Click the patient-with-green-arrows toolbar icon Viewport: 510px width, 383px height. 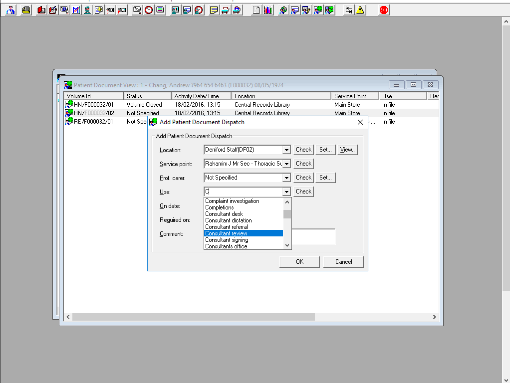coord(329,10)
